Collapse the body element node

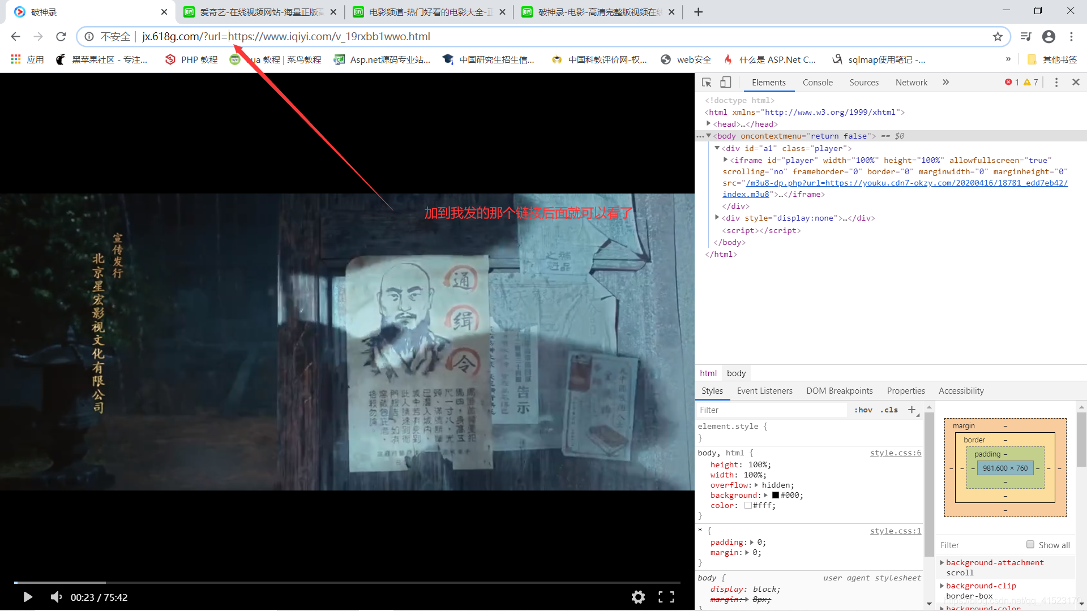coord(708,136)
